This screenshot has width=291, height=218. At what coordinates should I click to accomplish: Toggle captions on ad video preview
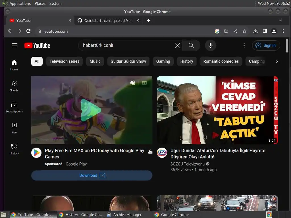(x=144, y=83)
